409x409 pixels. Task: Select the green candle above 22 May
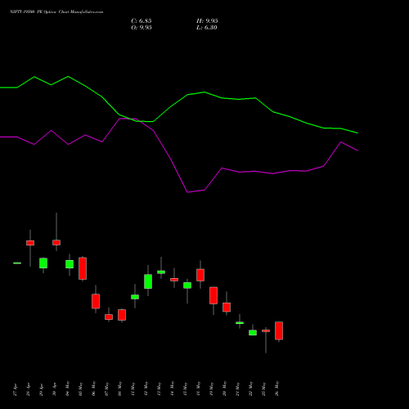pos(253,333)
